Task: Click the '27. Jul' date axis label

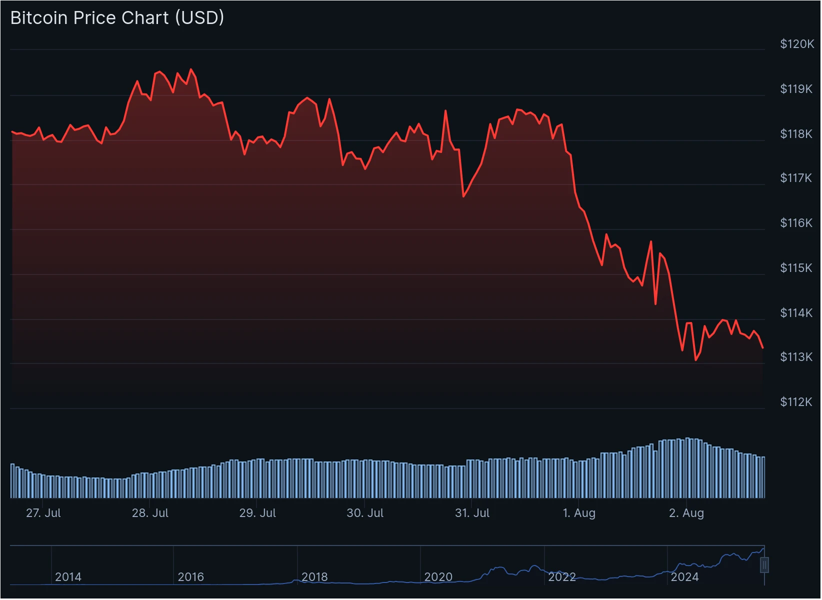Action: 43,513
